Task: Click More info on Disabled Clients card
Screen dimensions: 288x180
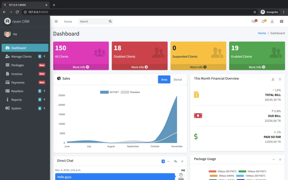Action: point(139,67)
